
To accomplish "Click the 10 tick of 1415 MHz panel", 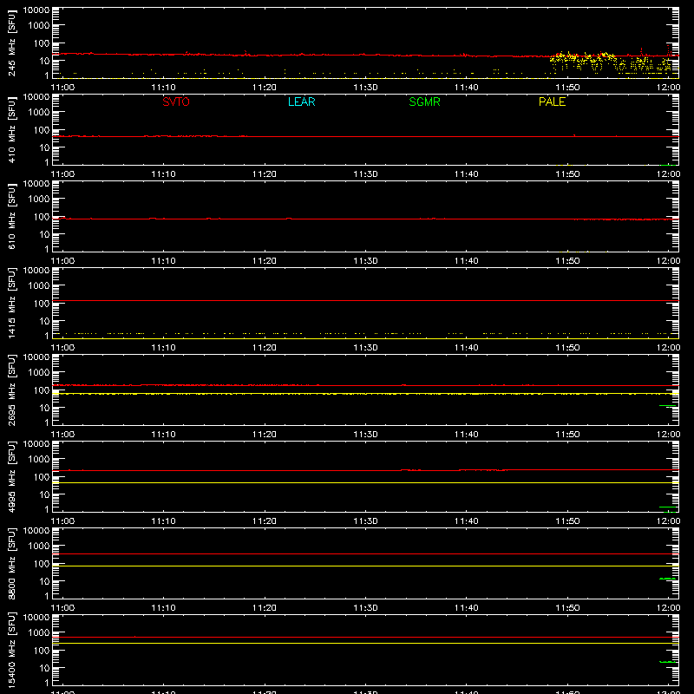I will 44,321.
